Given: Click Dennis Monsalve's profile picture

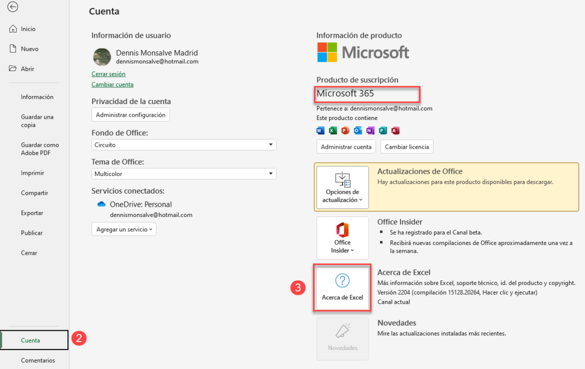Looking at the screenshot, I should 102,57.
